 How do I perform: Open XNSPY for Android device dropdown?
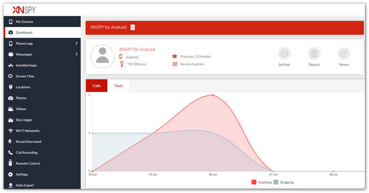[x=133, y=28]
